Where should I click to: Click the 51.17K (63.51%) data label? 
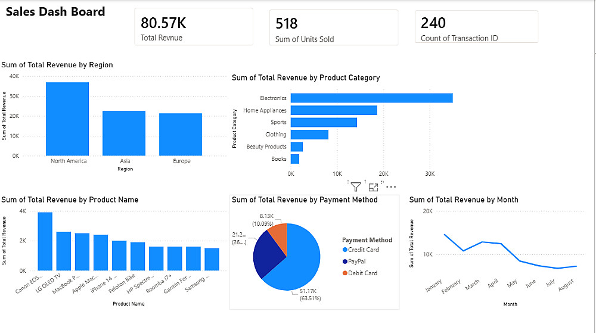[309, 295]
